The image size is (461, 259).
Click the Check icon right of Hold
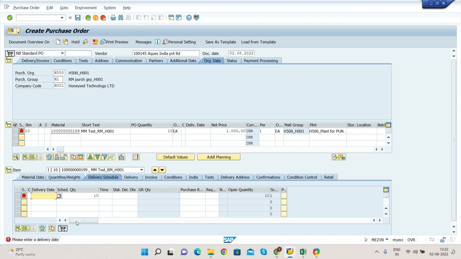tap(85, 42)
